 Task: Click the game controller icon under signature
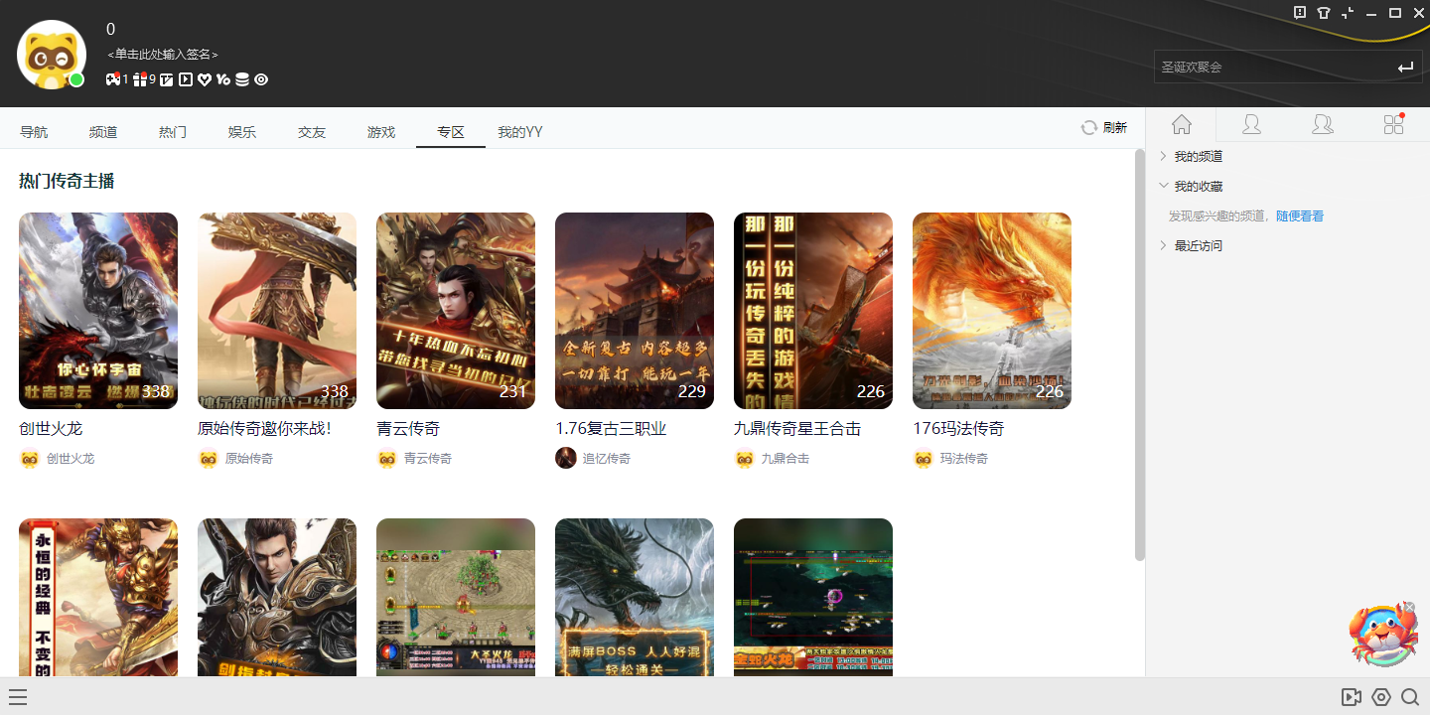pos(113,79)
